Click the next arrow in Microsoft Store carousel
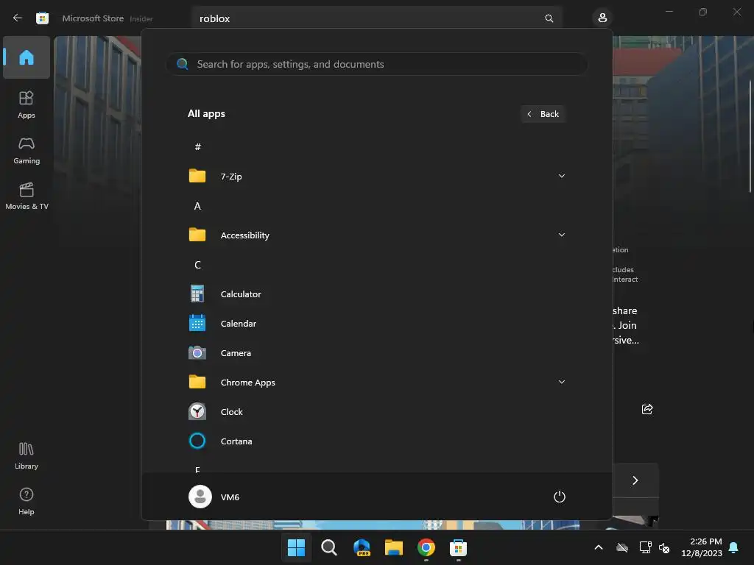The height and width of the screenshot is (565, 754). point(635,480)
